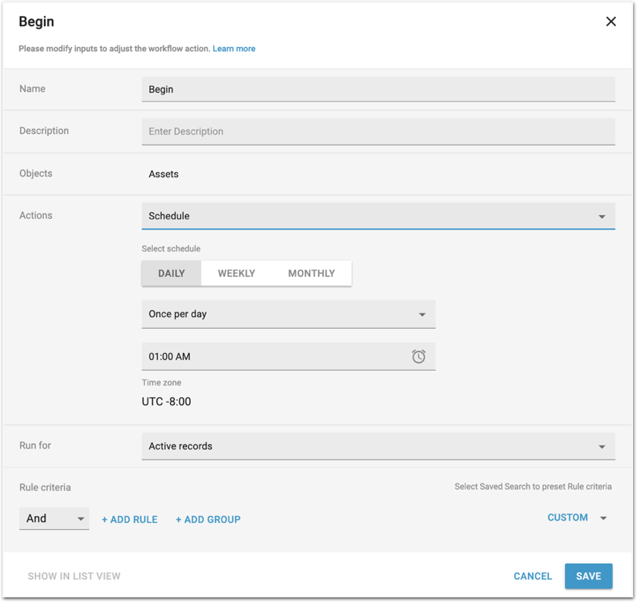Click the Run for dropdown arrow
The image size is (637, 602).
[x=601, y=446]
